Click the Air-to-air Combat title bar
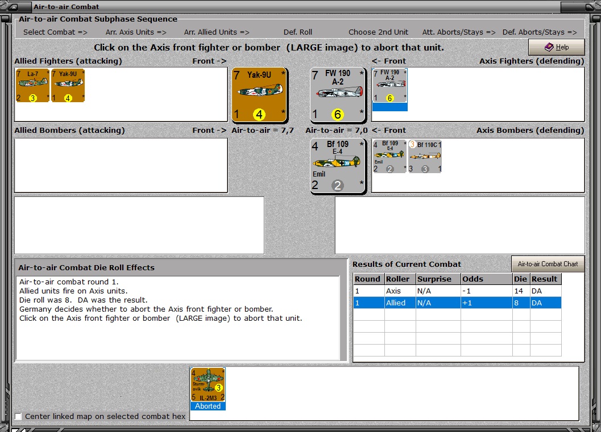Viewport: 601px width, 432px height. coord(296,6)
